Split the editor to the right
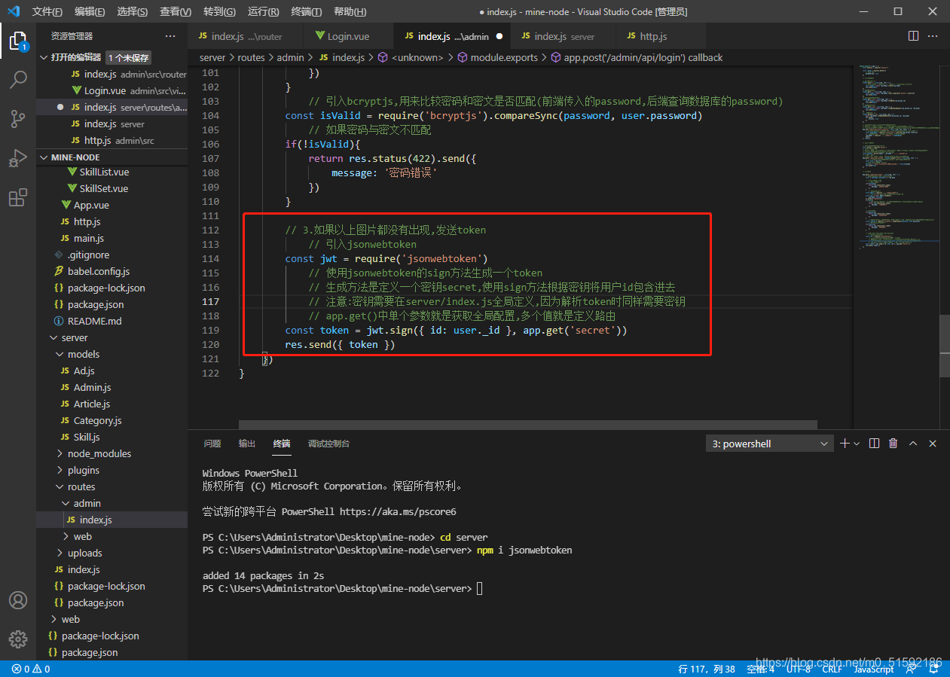This screenshot has width=950, height=677. pyautogui.click(x=913, y=36)
